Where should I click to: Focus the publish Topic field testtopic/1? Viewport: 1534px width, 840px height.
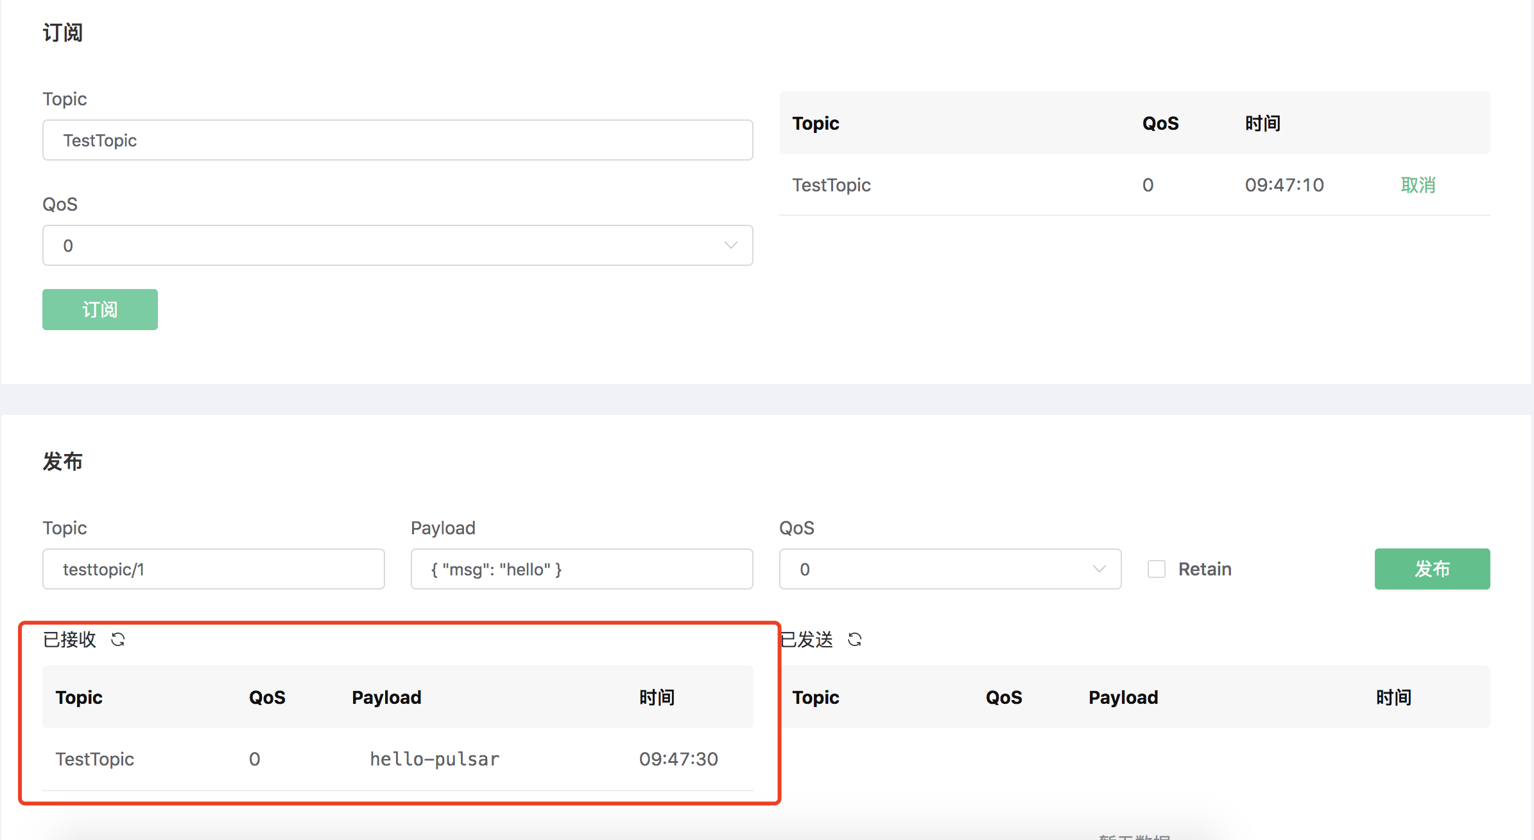click(x=213, y=569)
